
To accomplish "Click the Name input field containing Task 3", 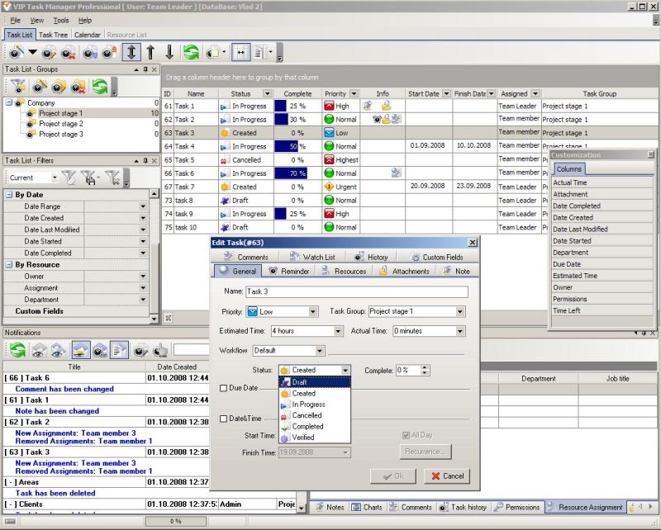I will (x=357, y=291).
